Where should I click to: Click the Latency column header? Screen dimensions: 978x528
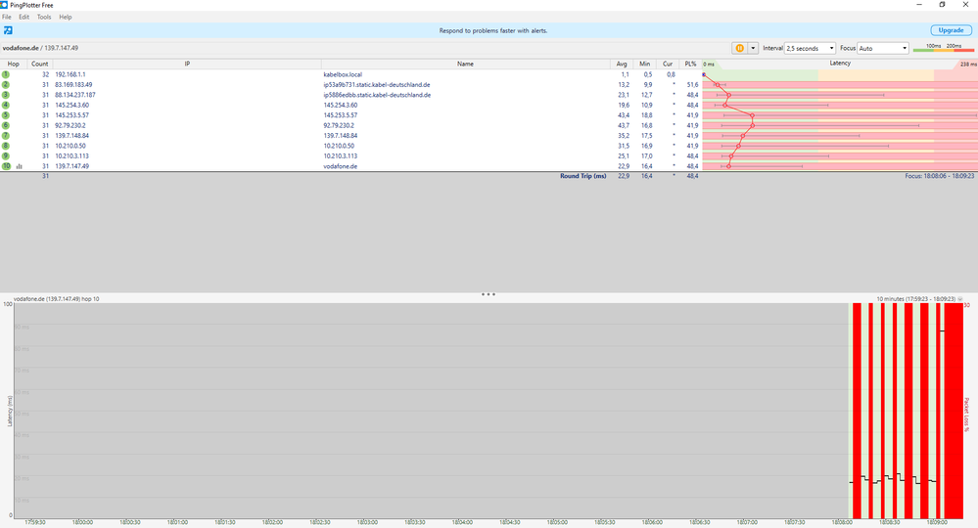(x=840, y=63)
